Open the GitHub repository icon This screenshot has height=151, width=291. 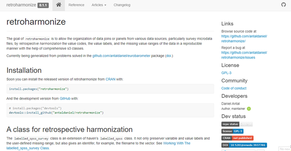click(x=283, y=4)
